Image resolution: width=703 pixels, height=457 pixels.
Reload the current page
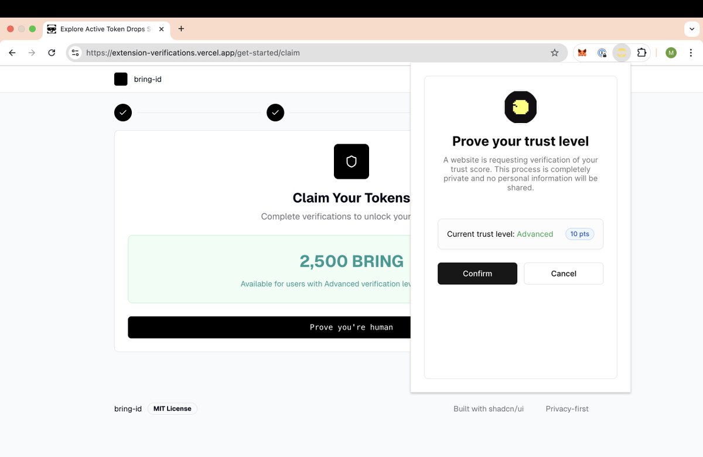52,53
